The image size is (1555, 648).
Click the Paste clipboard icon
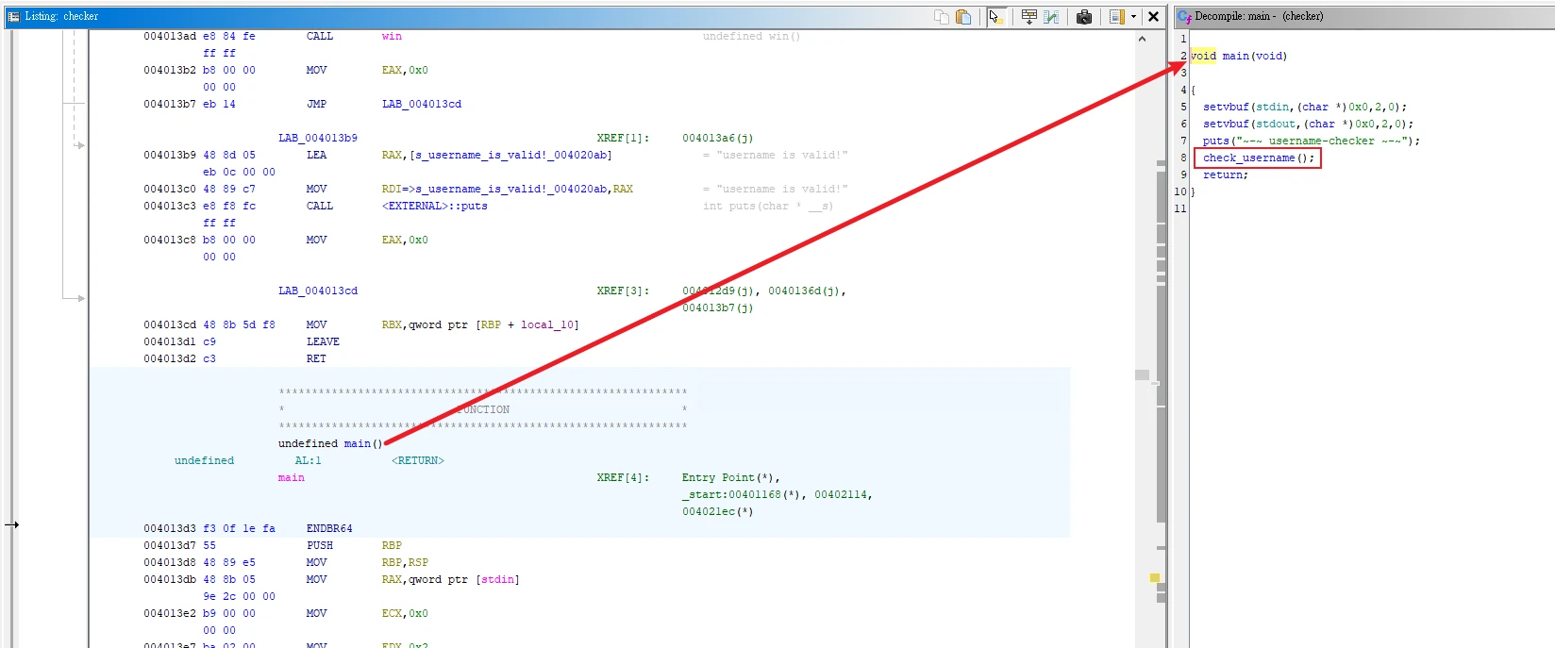963,17
